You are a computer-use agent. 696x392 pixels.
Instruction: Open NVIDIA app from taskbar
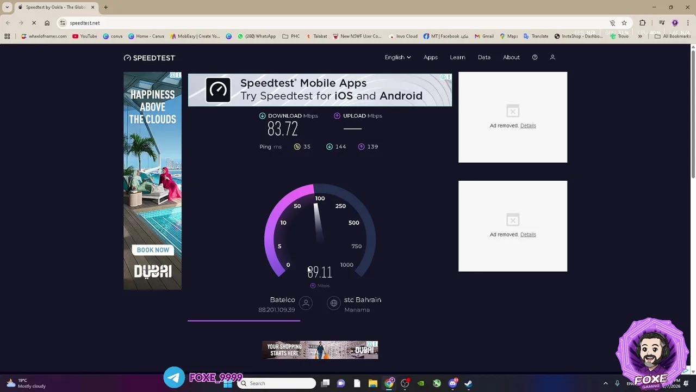tap(421, 383)
